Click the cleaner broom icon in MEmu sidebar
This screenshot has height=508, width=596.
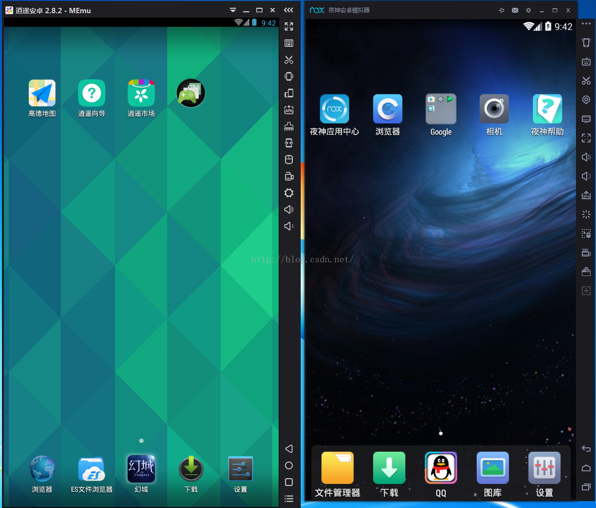click(289, 126)
